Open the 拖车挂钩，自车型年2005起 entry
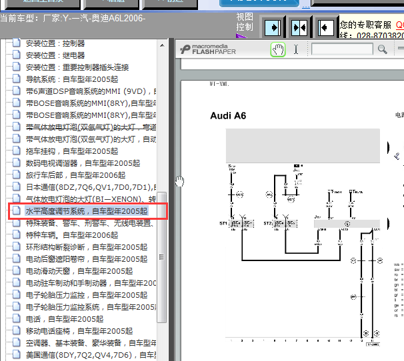The width and height of the screenshot is (404, 361). click(x=71, y=151)
